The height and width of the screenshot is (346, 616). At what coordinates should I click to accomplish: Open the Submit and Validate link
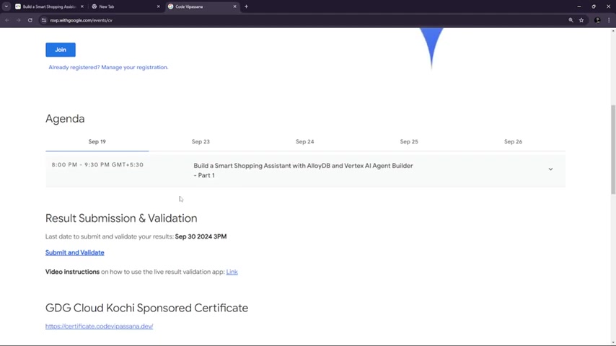(74, 252)
